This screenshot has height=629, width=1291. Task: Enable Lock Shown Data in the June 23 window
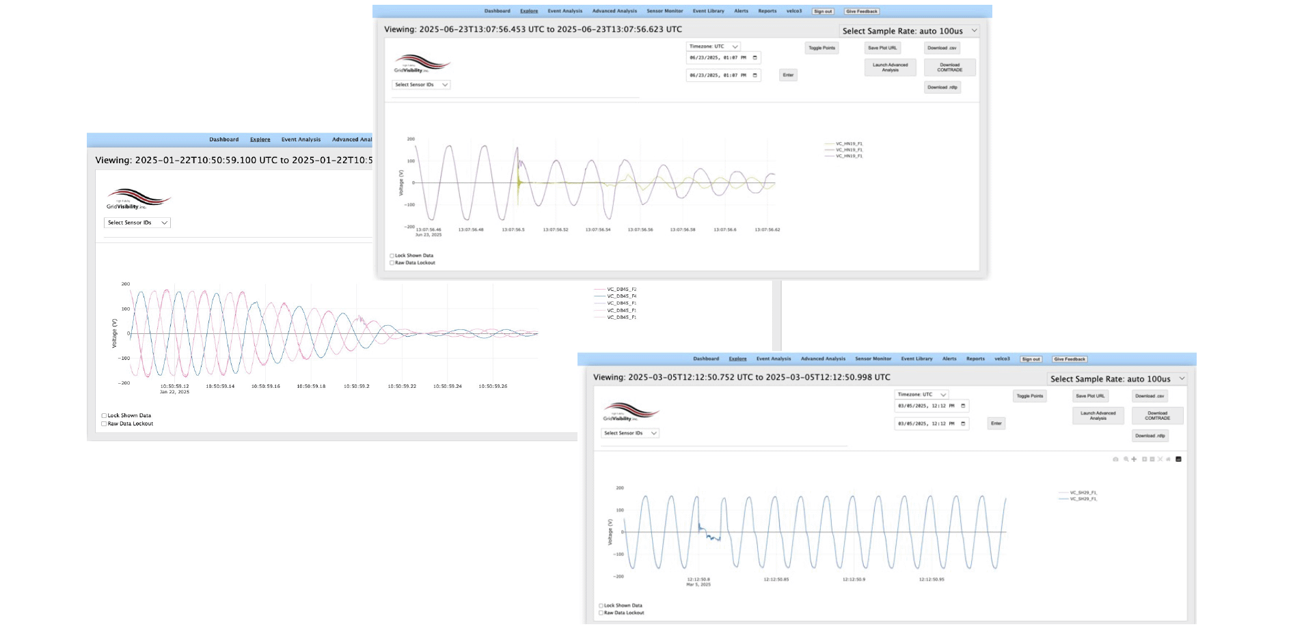click(x=392, y=256)
